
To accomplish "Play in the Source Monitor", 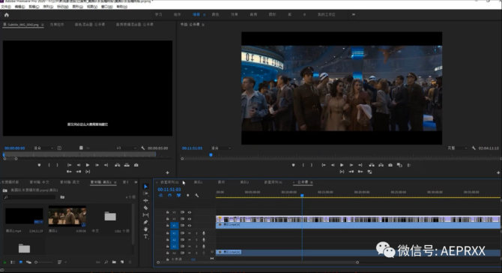I will point(88,165).
